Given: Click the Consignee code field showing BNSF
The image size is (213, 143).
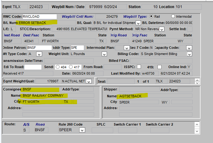Looking at the screenshot, I should (x=42, y=90).
